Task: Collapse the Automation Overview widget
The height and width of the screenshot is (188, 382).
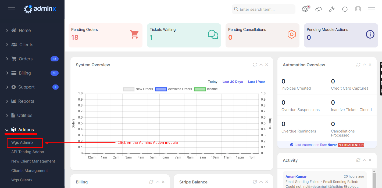Action: coord(365,65)
